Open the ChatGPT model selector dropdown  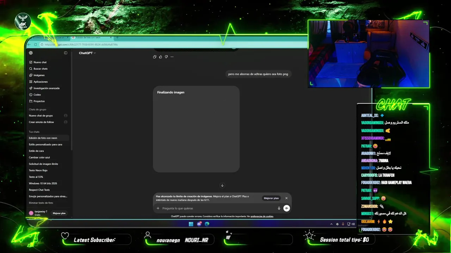(87, 53)
